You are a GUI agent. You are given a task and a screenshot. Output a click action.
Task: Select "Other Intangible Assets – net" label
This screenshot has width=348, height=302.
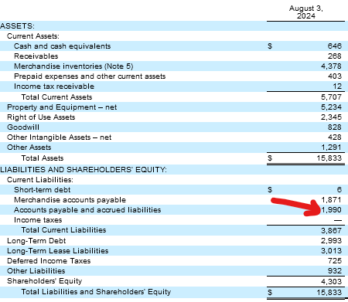[x=59, y=137]
